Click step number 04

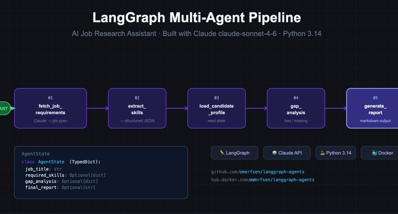296,98
